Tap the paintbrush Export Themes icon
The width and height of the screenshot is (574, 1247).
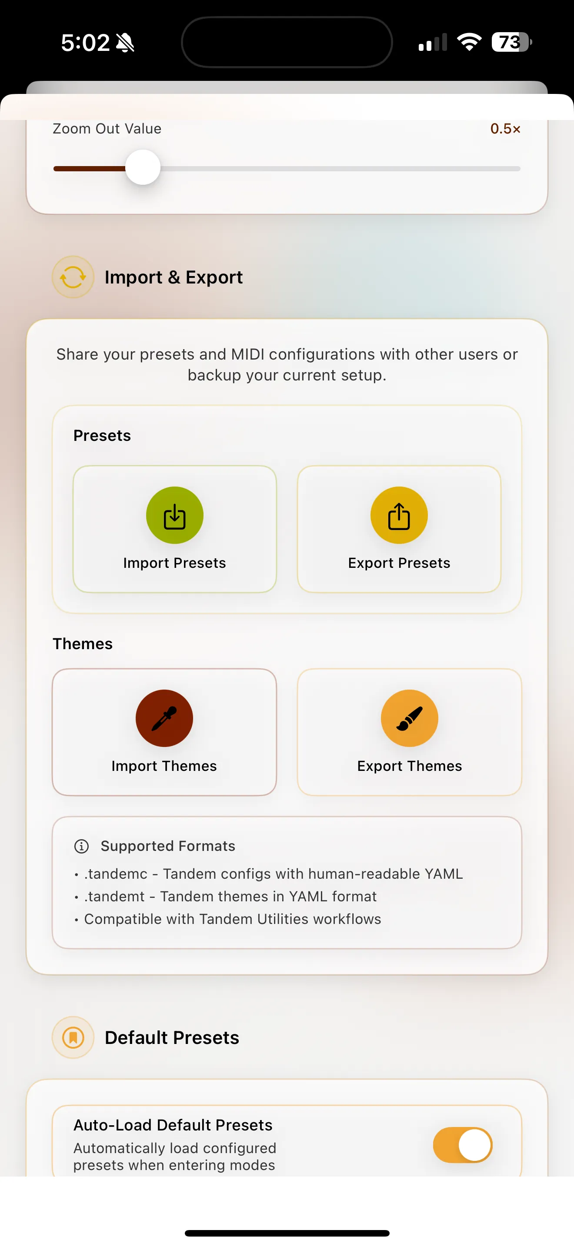(x=410, y=718)
